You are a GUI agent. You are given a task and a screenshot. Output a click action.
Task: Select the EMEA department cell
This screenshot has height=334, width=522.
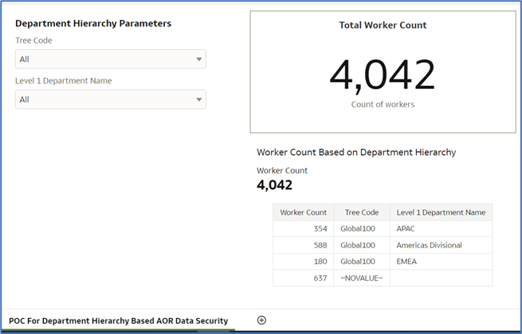pos(406,262)
